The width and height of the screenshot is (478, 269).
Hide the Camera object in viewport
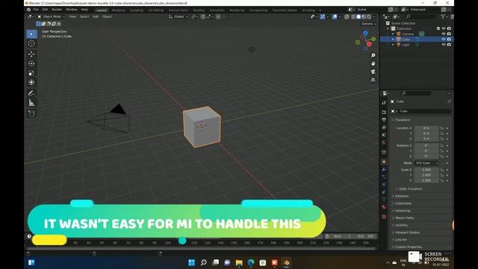pos(444,34)
